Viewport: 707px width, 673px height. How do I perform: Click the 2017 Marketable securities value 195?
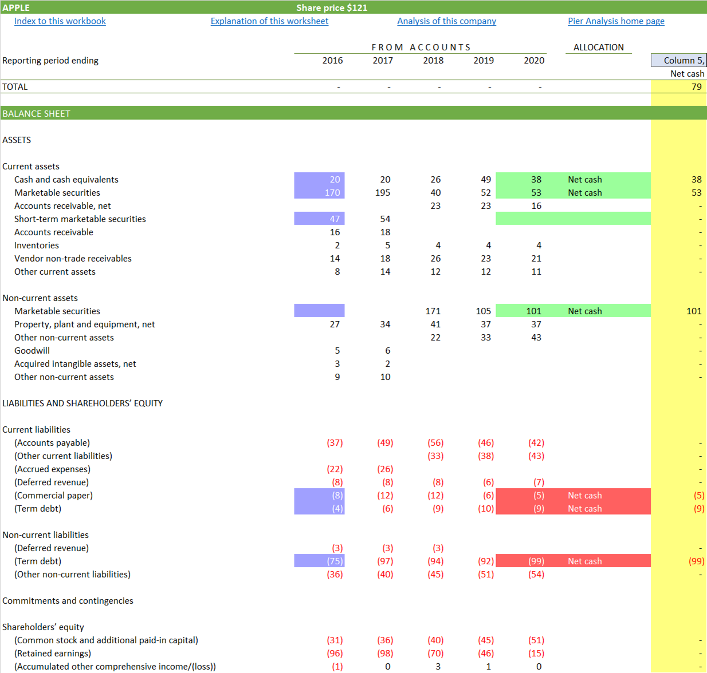383,193
